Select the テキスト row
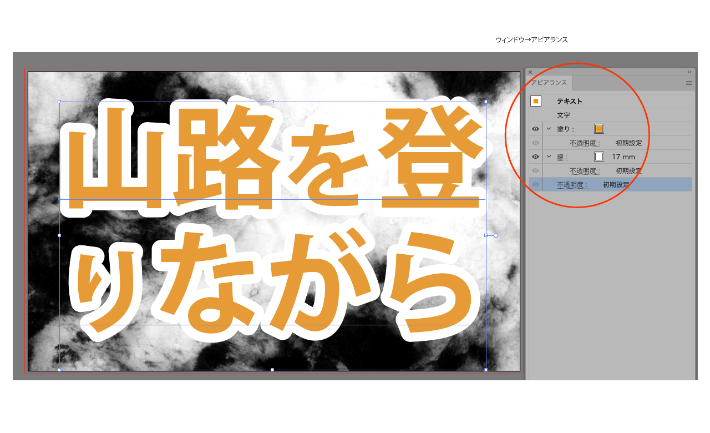The height and width of the screenshot is (433, 710). coord(611,101)
